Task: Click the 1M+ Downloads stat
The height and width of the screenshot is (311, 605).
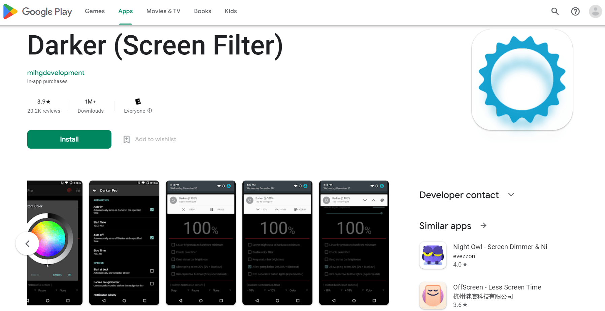Action: (x=91, y=106)
